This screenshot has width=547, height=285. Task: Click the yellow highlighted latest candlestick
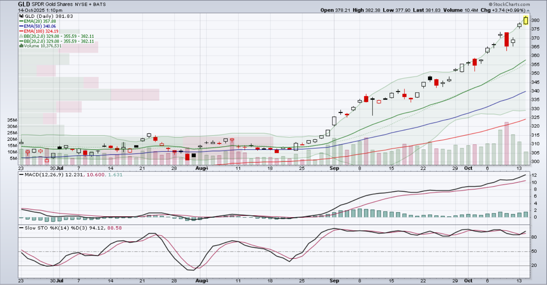click(x=526, y=20)
